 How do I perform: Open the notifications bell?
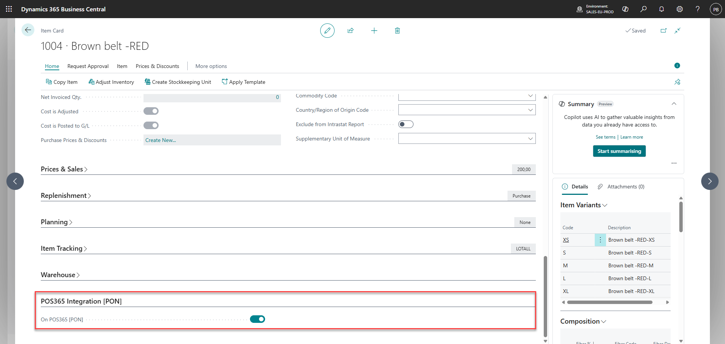[x=662, y=9]
